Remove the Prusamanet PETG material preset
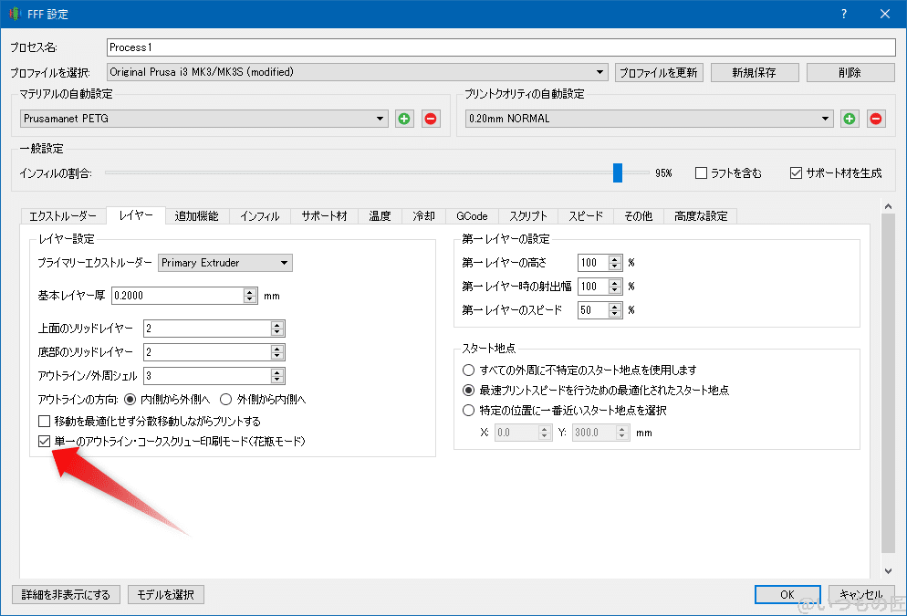The height and width of the screenshot is (616, 907). tap(430, 118)
